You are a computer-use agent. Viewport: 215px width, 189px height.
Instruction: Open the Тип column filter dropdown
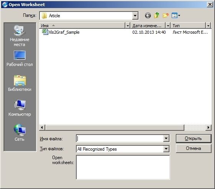(208, 26)
